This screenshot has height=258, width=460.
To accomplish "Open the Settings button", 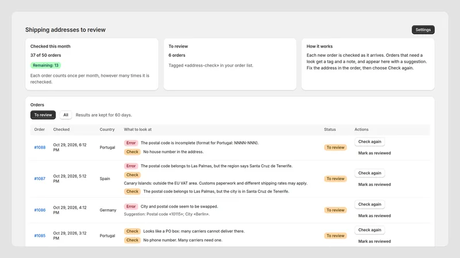I will tap(423, 30).
